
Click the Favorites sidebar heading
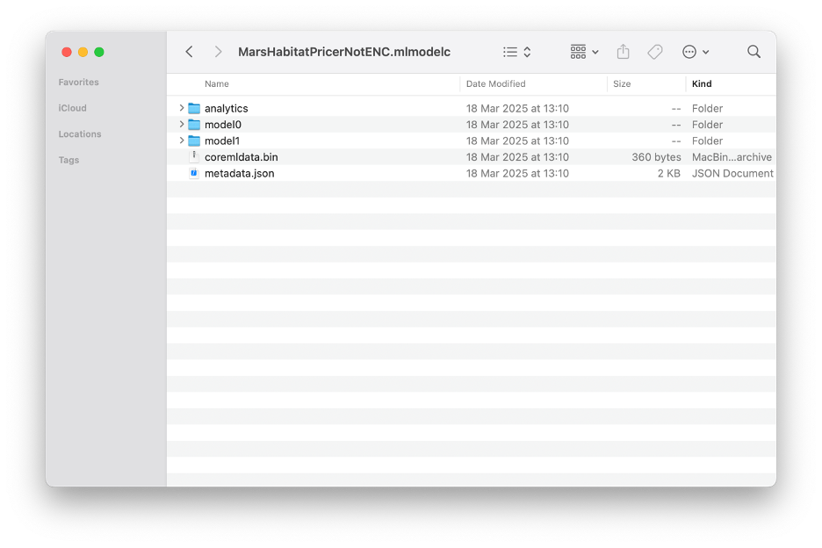click(79, 83)
